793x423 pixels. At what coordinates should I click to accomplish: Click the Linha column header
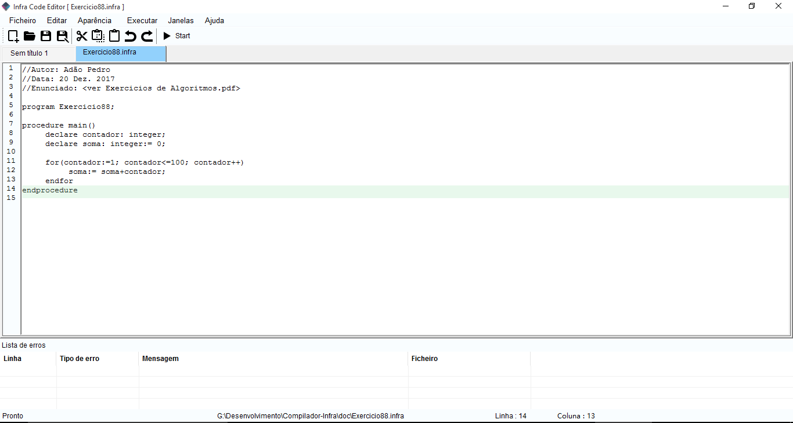28,359
